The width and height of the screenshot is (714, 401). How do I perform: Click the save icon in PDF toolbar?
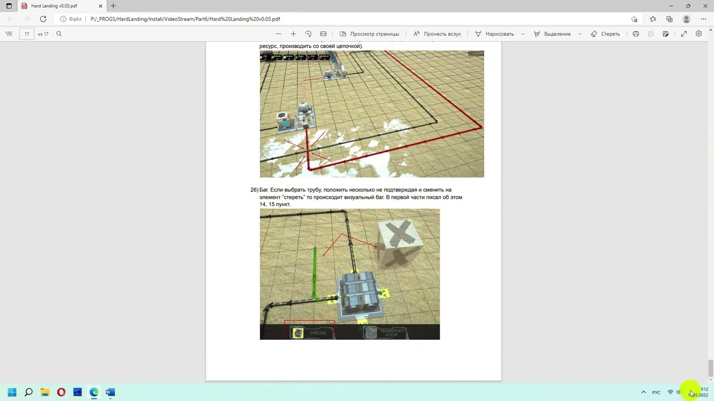(x=650, y=34)
